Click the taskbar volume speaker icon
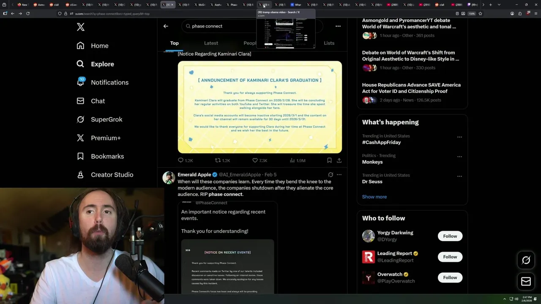 [516, 299]
